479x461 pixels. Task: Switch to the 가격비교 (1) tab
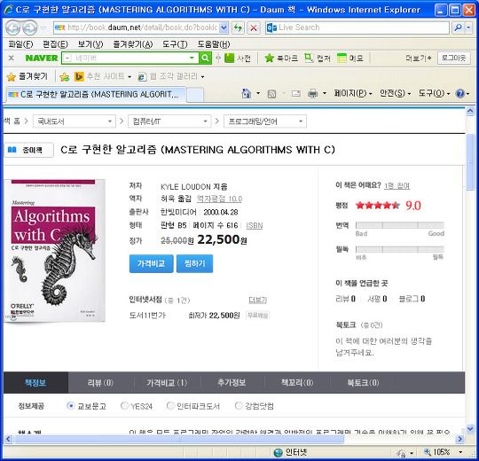(x=167, y=382)
